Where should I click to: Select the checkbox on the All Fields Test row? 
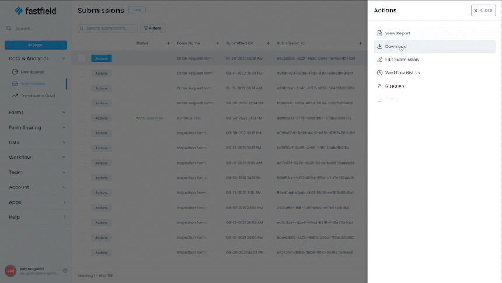point(81,118)
